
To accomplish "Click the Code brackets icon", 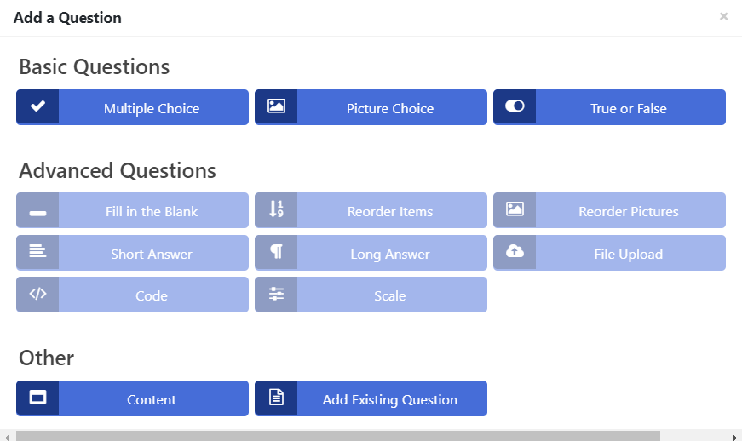I will pyautogui.click(x=37, y=294).
